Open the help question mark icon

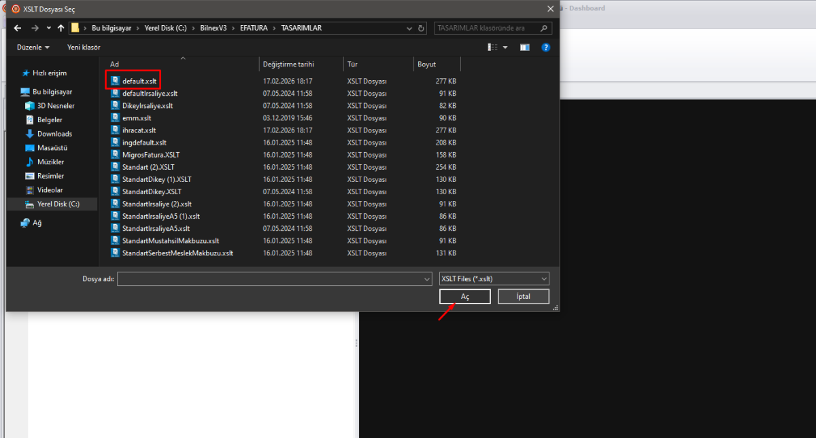pyautogui.click(x=545, y=48)
